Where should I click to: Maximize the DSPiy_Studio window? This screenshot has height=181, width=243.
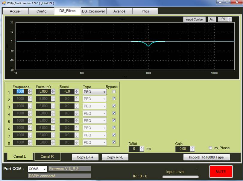[x=227, y=2]
